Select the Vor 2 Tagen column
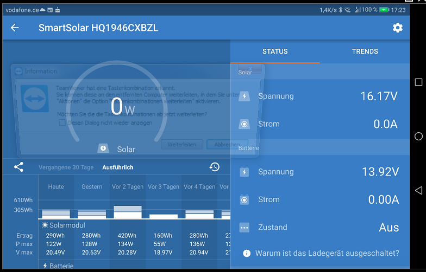Viewport: 426px width, 272px height. 128,186
